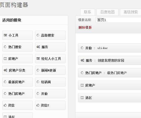Image resolution: width=141 pixels, height=118 pixels.
Task: Focus the 模版名称 input containing 首页1
Action: [118, 20]
